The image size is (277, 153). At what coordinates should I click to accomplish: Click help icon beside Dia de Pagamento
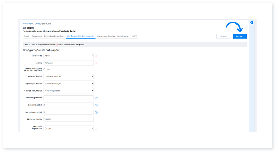point(96,98)
